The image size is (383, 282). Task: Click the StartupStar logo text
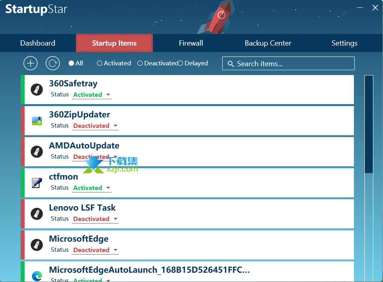tap(36, 9)
